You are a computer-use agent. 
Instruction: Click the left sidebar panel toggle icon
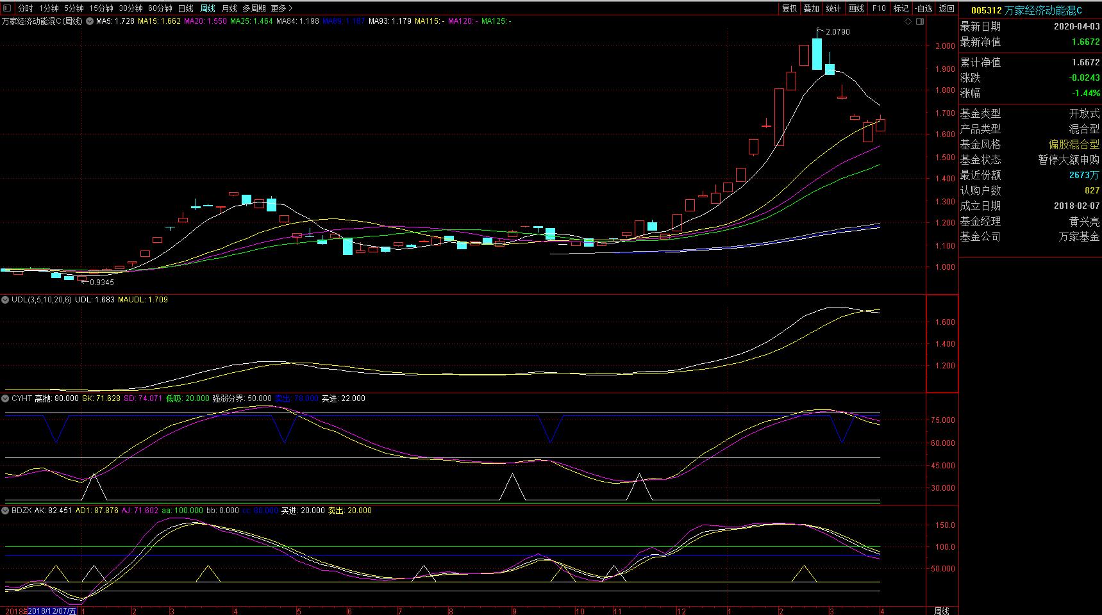(7, 8)
